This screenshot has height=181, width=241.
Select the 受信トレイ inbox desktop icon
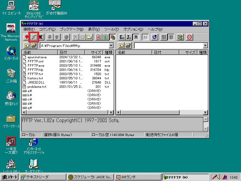[11, 99]
